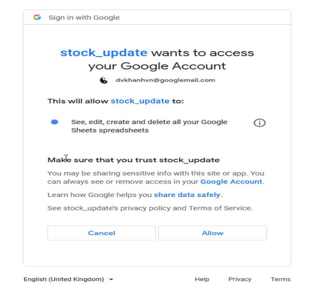The width and height of the screenshot is (311, 285).
Task: Open stock_update link in the main title
Action: (x=104, y=53)
